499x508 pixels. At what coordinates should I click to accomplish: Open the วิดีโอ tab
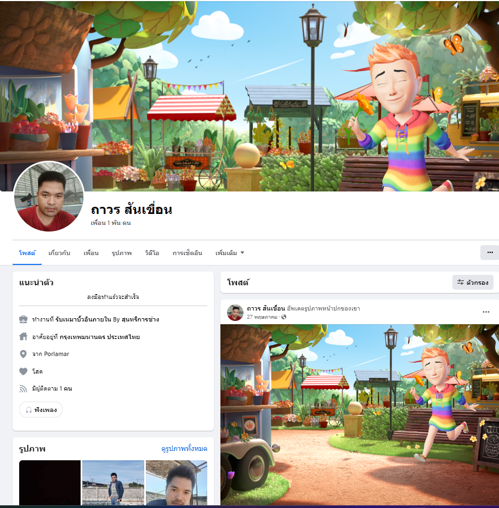click(x=152, y=253)
